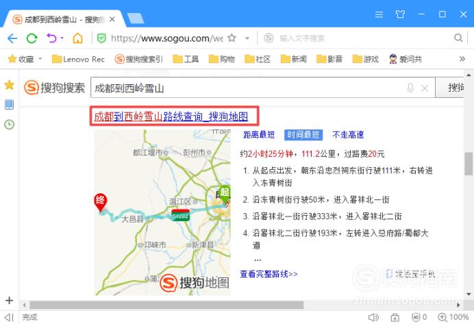Click route summary 约2小时25分钟
This screenshot has height=324, width=474.
point(266,154)
